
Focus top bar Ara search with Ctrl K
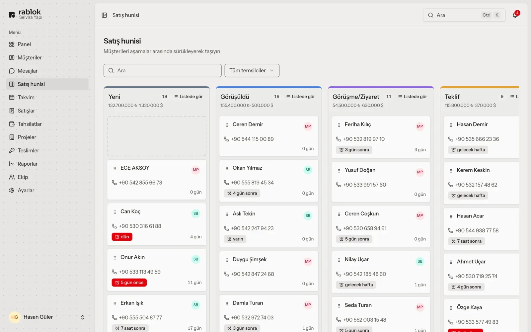464,15
